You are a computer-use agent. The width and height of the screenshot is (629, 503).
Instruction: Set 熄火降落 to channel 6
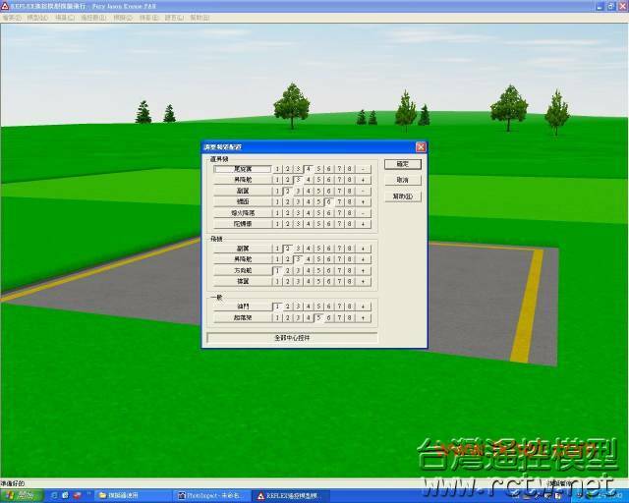coord(329,213)
